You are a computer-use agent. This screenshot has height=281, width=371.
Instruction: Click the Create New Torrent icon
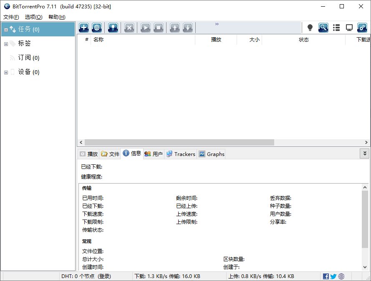[113, 28]
